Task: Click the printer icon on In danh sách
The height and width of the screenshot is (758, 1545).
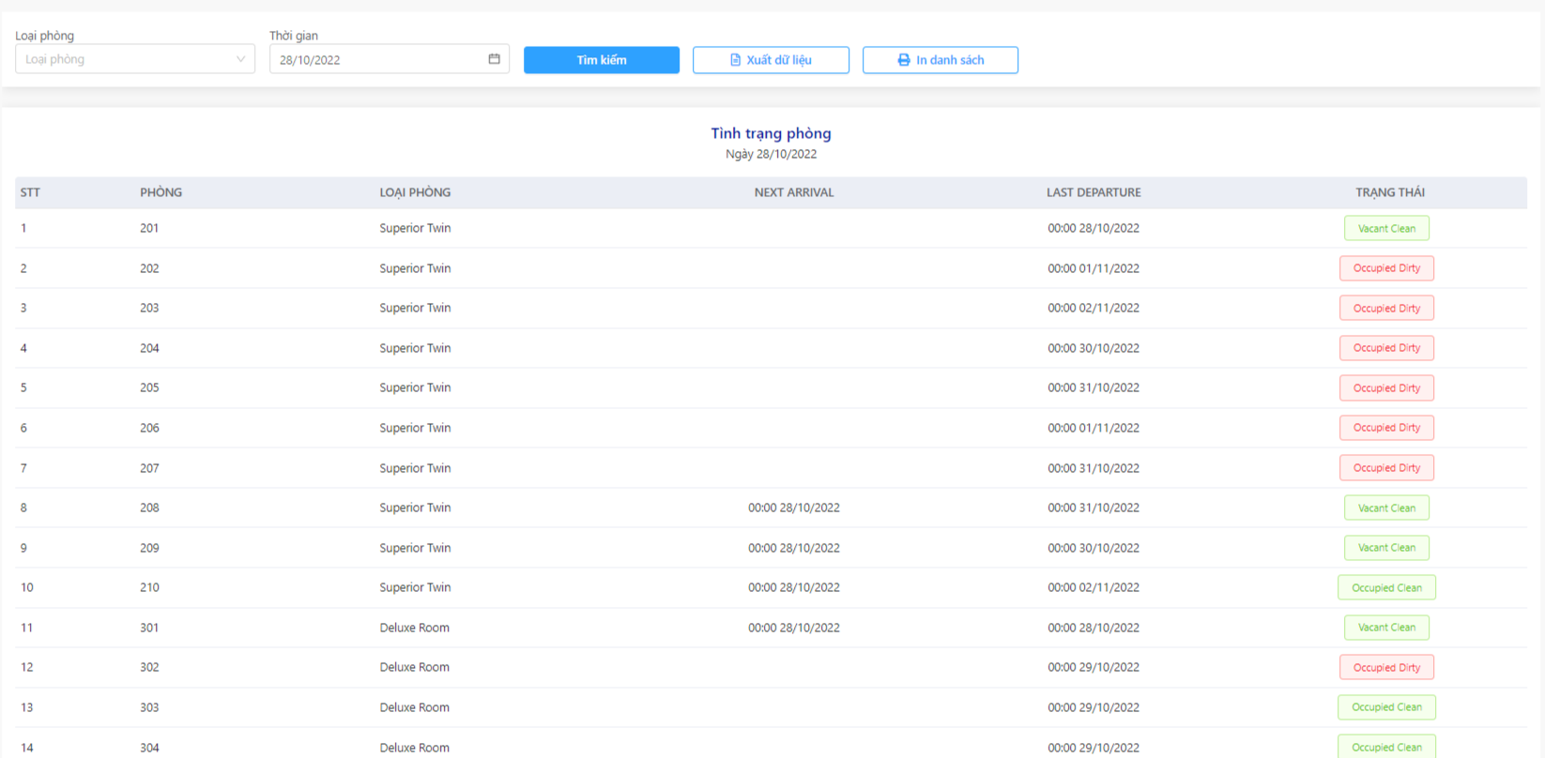Action: (x=904, y=60)
